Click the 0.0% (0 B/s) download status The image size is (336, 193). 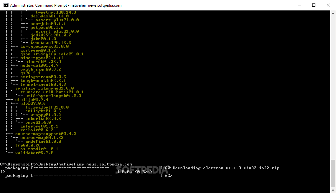(137, 172)
